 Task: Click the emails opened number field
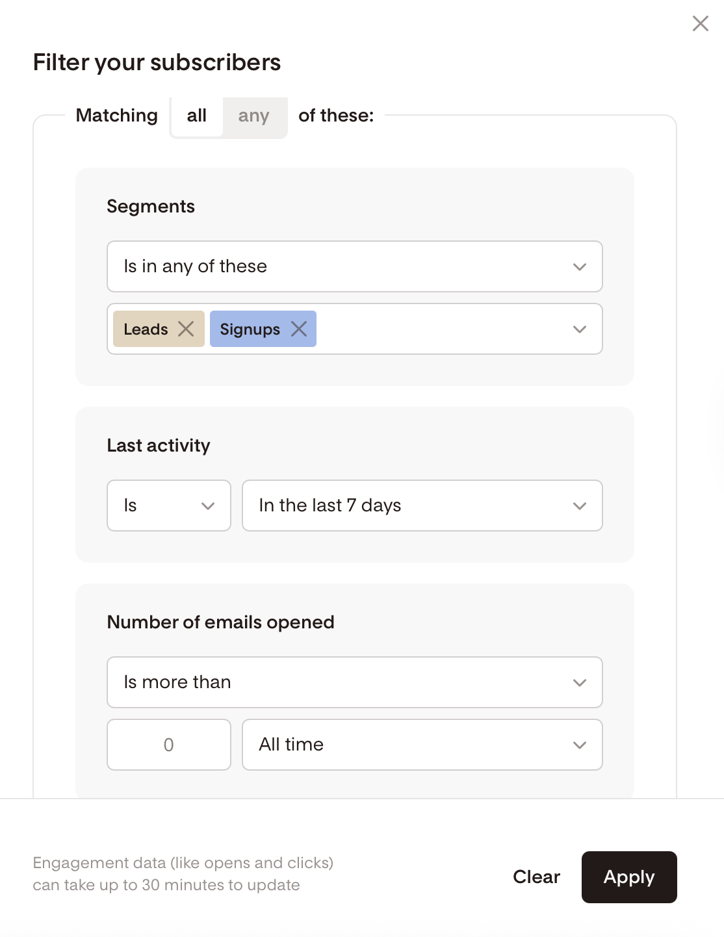[169, 745]
